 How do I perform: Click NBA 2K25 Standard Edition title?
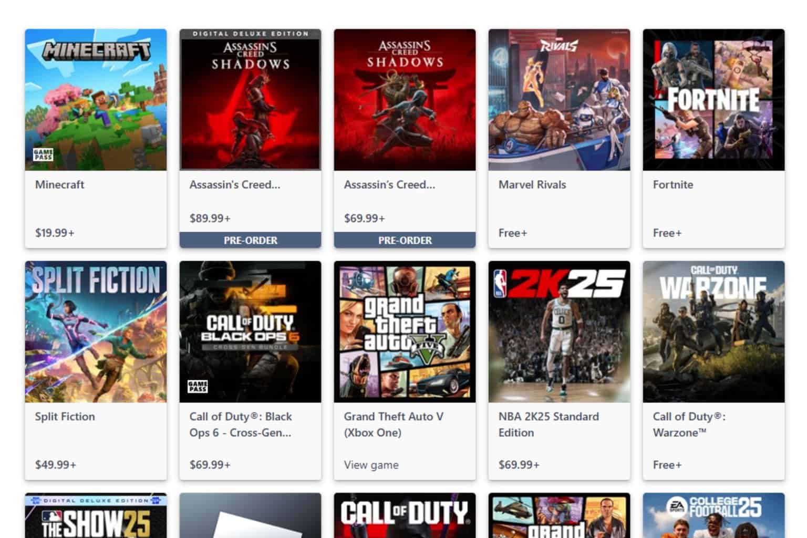[549, 425]
